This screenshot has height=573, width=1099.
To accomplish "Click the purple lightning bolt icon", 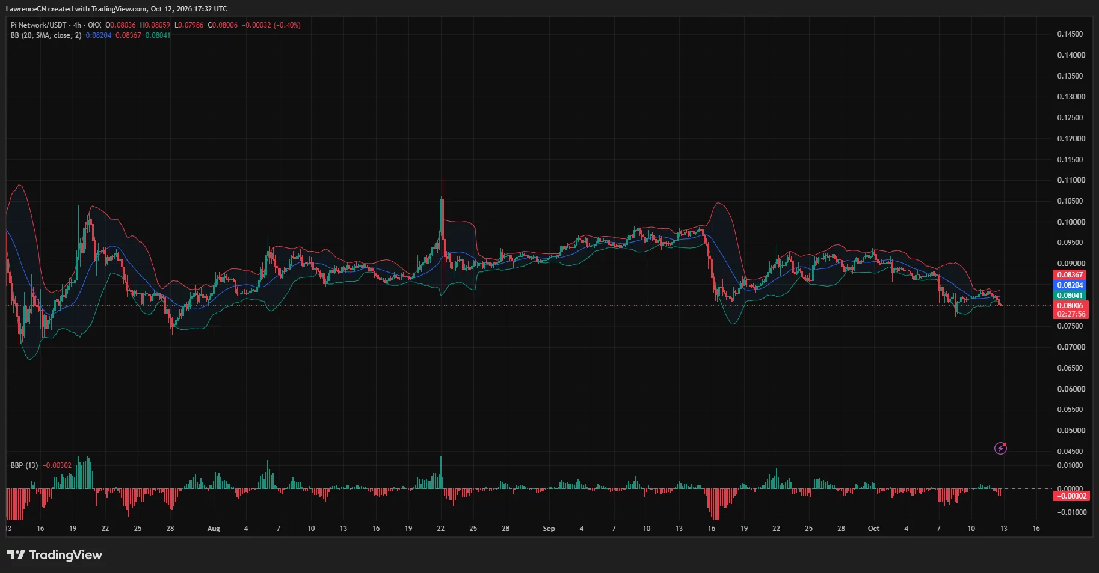I will (1000, 448).
